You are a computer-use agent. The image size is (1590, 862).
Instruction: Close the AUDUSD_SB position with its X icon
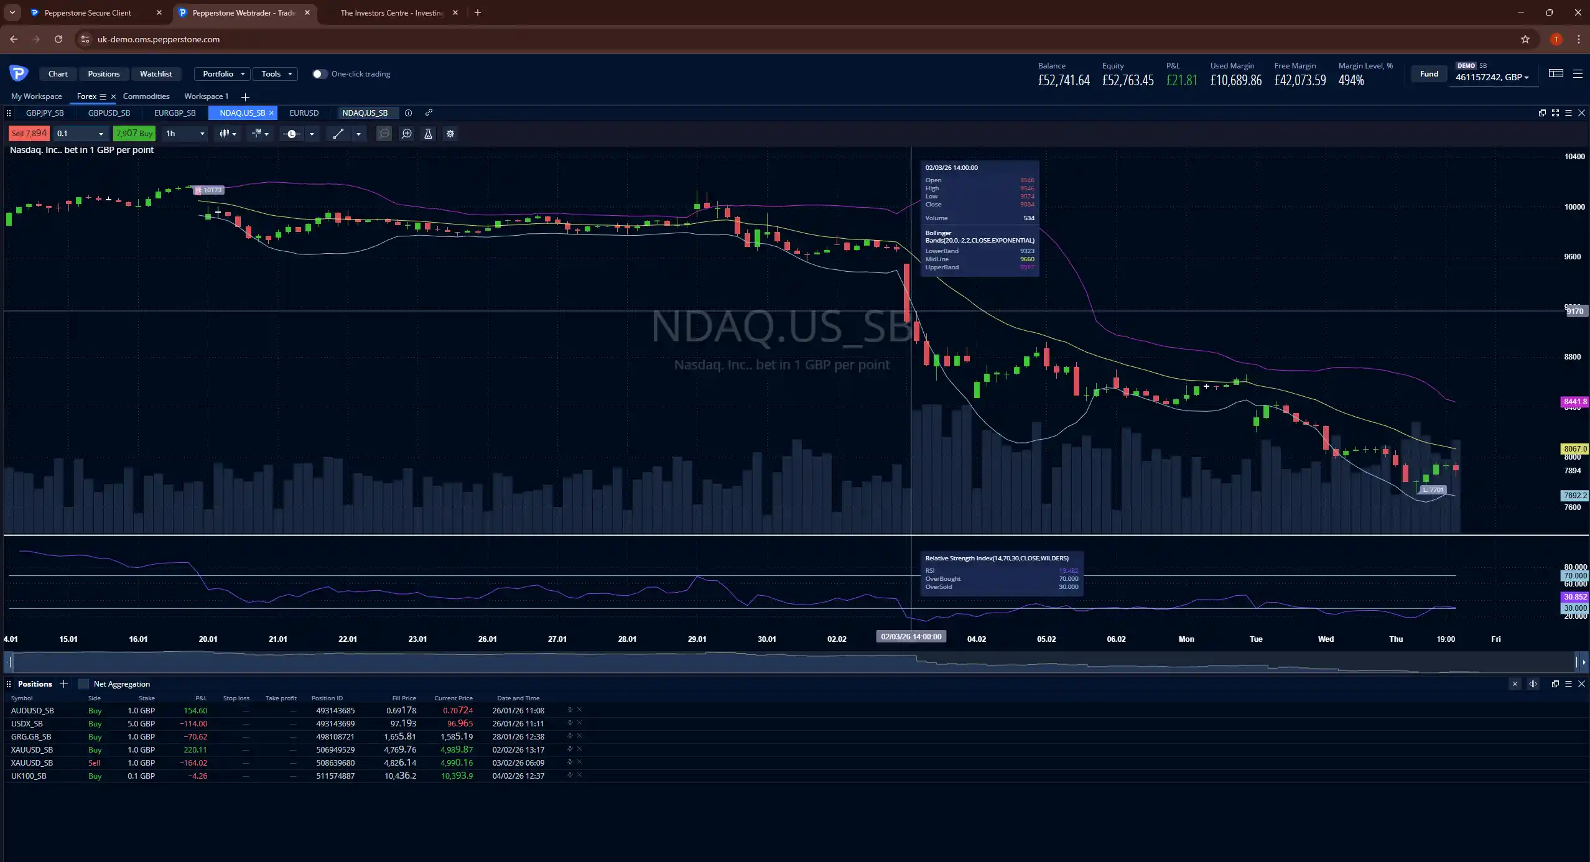click(580, 710)
